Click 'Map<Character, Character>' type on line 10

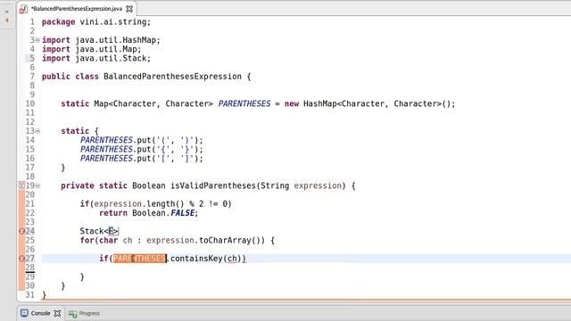153,103
